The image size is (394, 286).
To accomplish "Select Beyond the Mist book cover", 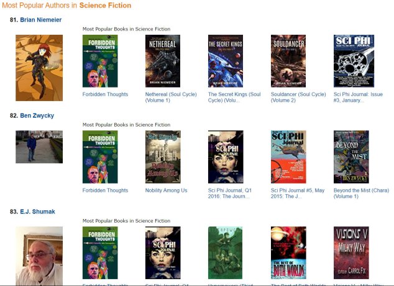I will click(351, 157).
